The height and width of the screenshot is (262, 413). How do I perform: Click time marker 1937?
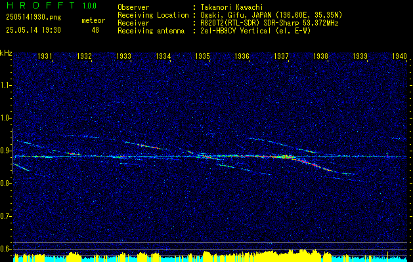[x=281, y=56]
